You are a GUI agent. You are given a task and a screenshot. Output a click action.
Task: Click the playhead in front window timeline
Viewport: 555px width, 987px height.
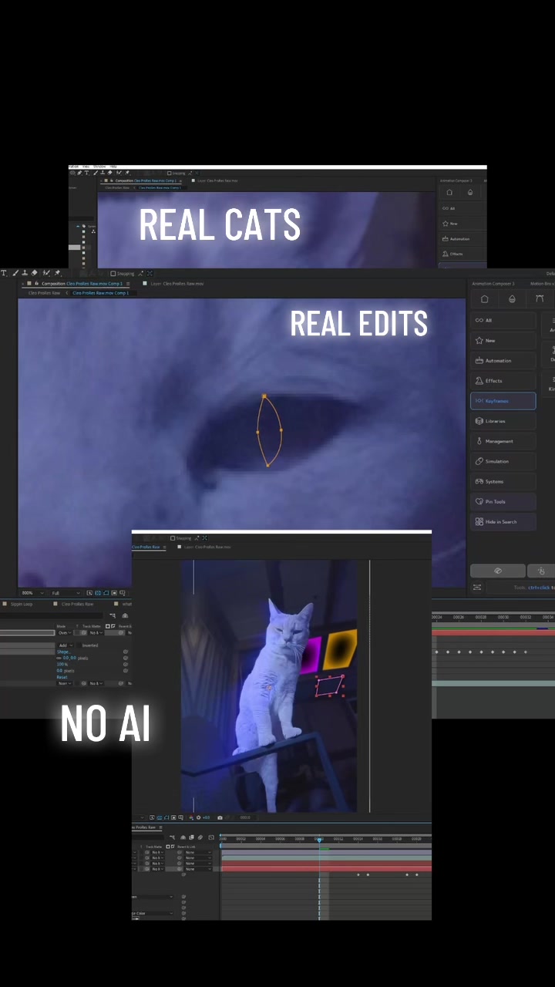[319, 840]
